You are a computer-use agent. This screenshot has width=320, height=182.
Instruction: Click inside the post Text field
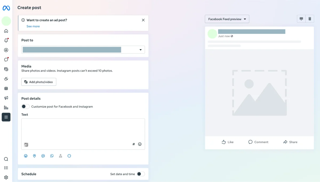tap(83, 134)
